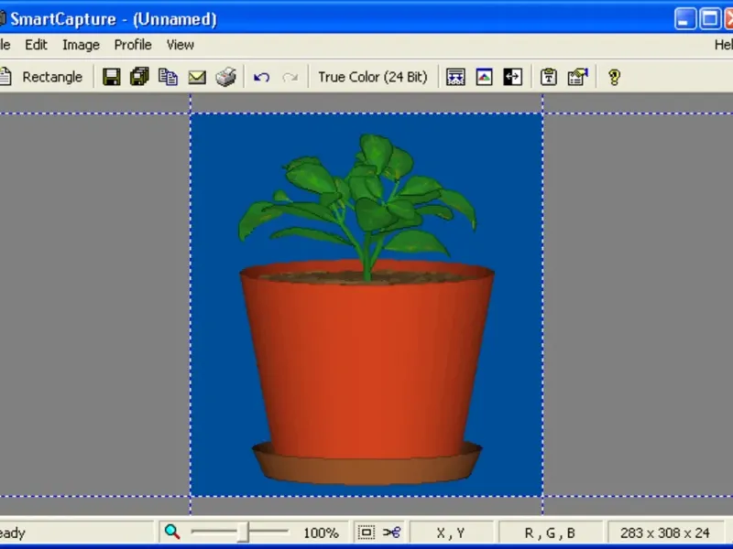
Task: Toggle the selection frame icon in status bar
Action: [366, 533]
